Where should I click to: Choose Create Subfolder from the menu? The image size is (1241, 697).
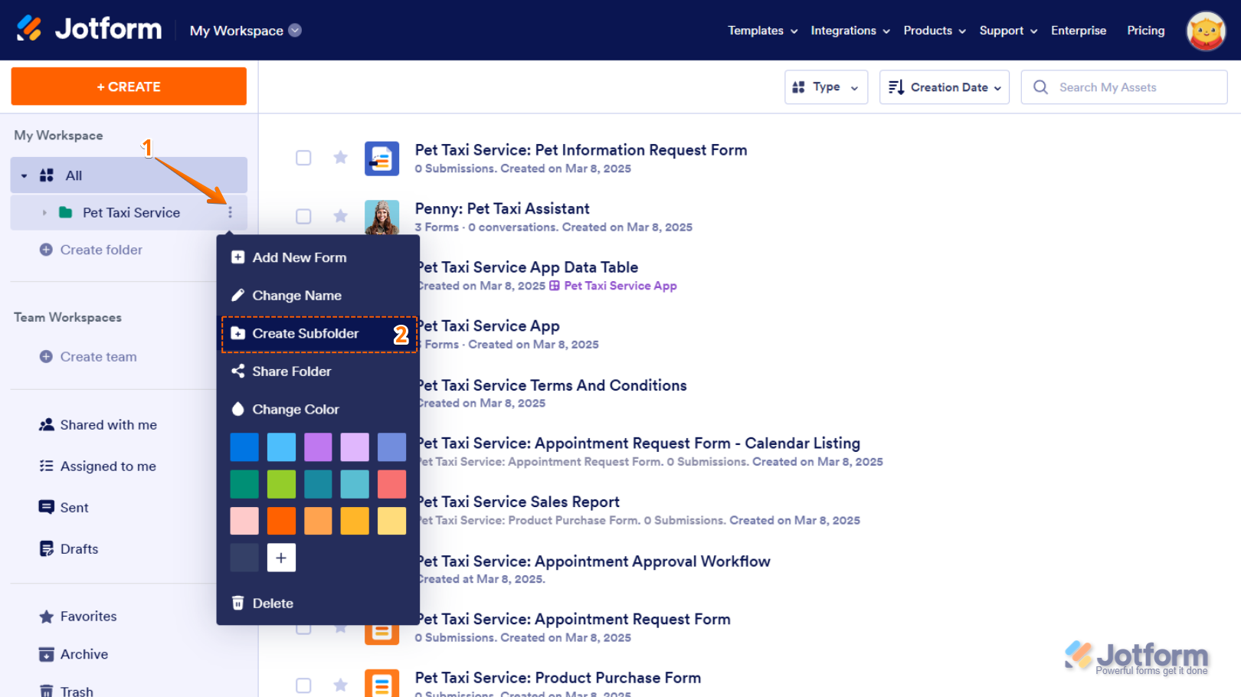(x=318, y=334)
